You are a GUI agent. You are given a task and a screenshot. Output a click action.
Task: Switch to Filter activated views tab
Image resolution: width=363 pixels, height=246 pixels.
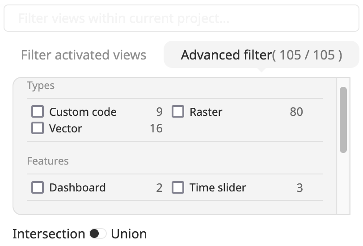pyautogui.click(x=84, y=55)
